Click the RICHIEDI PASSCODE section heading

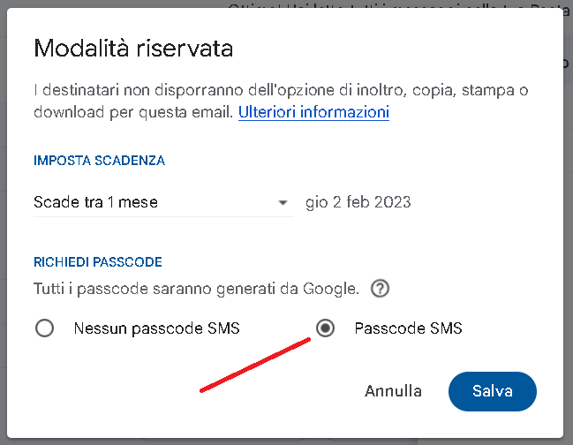(97, 262)
